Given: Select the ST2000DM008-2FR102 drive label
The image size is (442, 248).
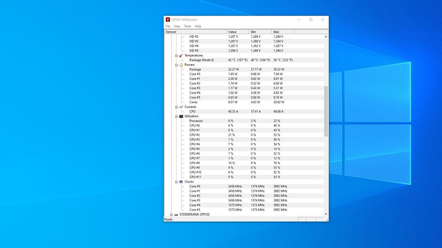Looking at the screenshot, I should click(194, 215).
